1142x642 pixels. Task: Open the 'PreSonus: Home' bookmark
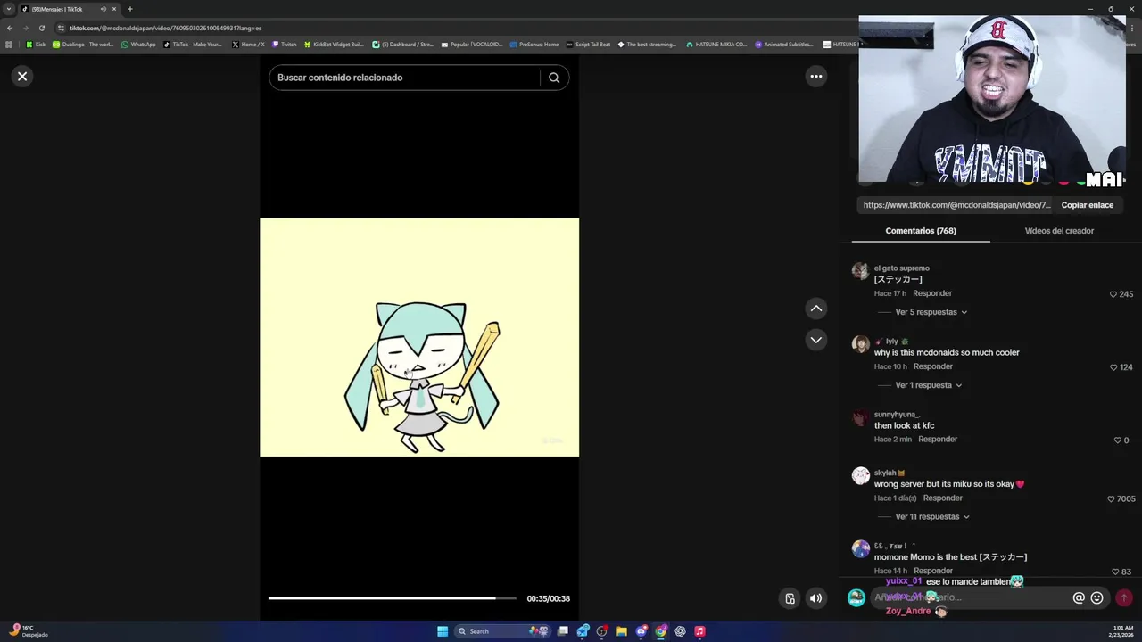click(534, 45)
